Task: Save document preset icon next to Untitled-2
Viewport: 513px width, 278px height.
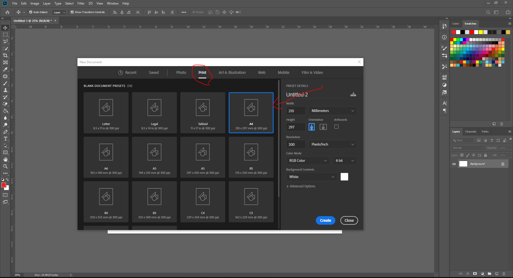Action: coord(353,94)
